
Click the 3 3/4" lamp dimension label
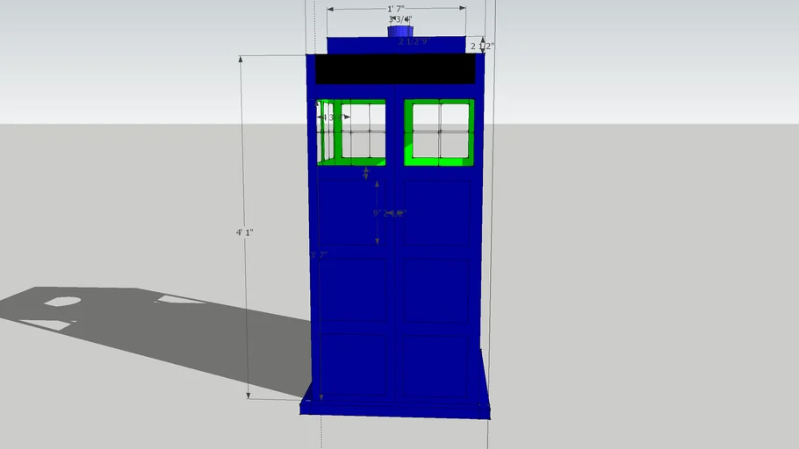(x=400, y=19)
